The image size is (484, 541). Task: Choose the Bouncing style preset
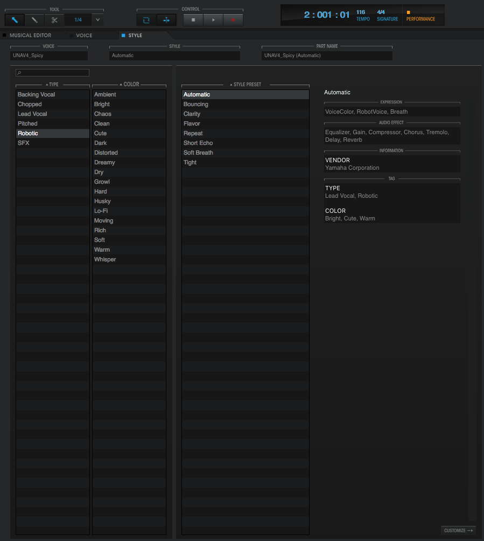click(245, 104)
